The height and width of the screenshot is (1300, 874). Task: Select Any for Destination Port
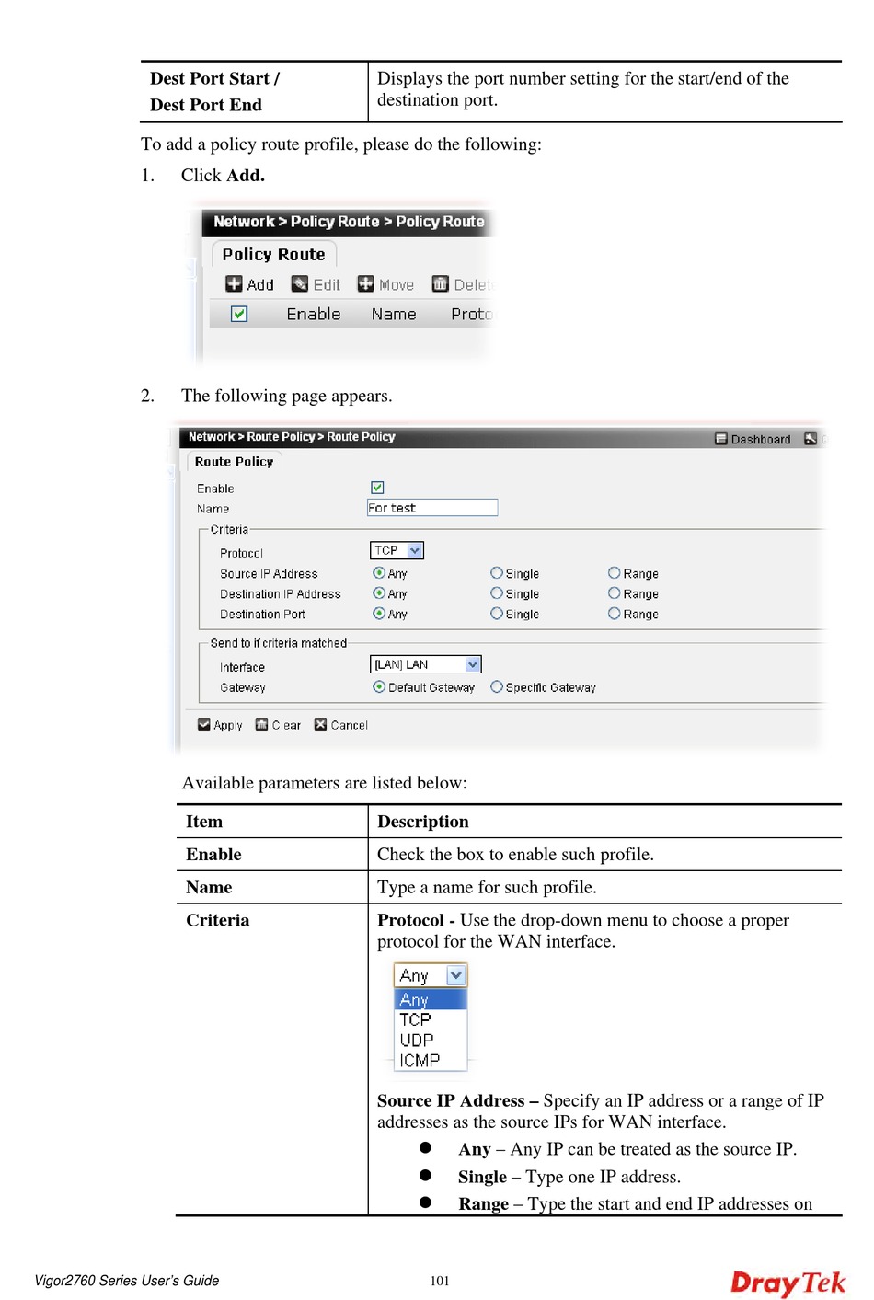pyautogui.click(x=379, y=614)
